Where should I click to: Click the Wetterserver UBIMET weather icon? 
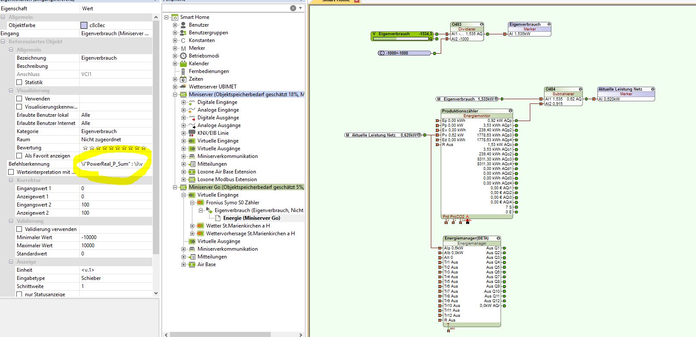183,87
